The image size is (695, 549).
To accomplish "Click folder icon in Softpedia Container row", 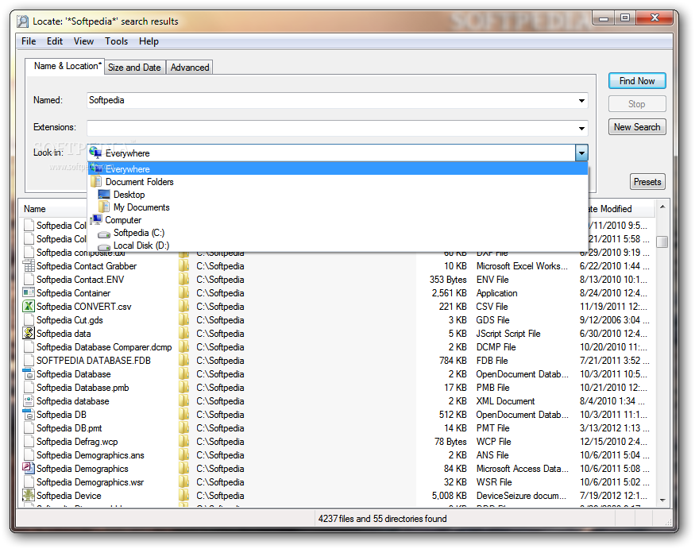I will click(x=184, y=293).
